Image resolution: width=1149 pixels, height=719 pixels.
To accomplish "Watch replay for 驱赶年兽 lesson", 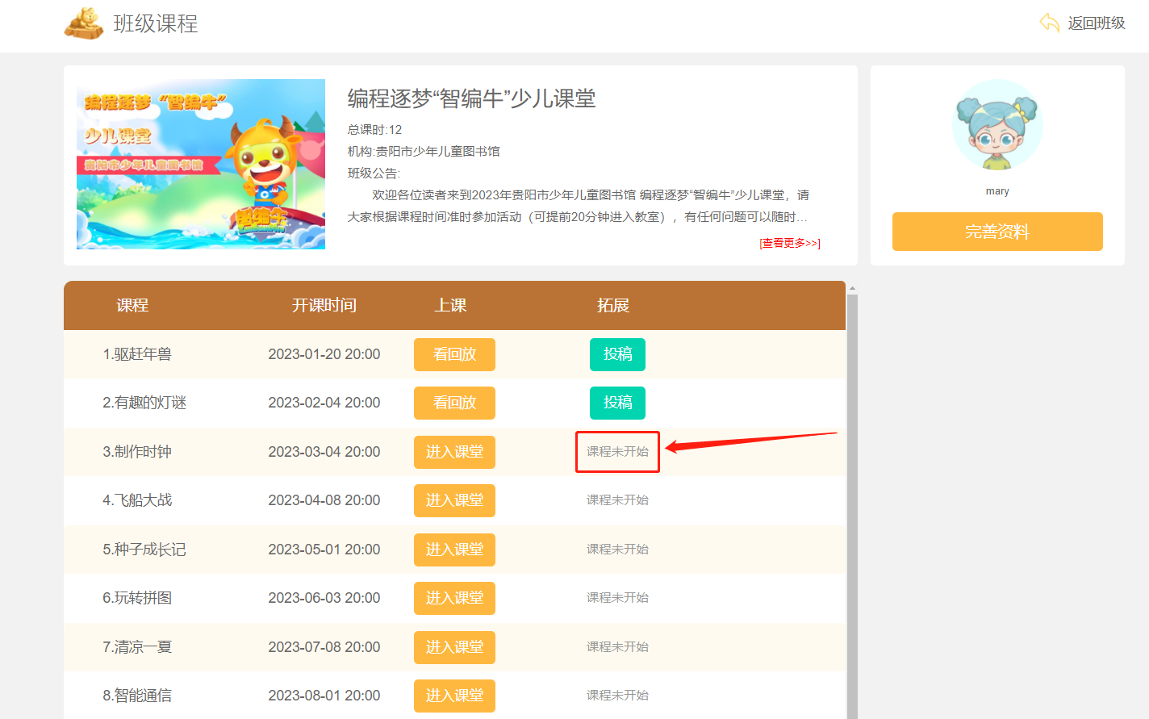I will [x=454, y=354].
